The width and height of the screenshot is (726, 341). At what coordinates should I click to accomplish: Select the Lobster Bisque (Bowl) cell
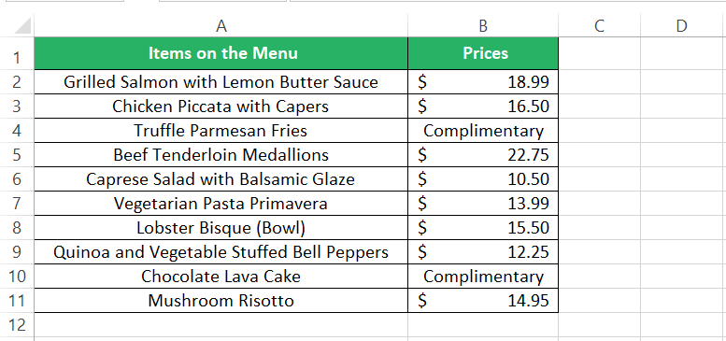pos(221,228)
